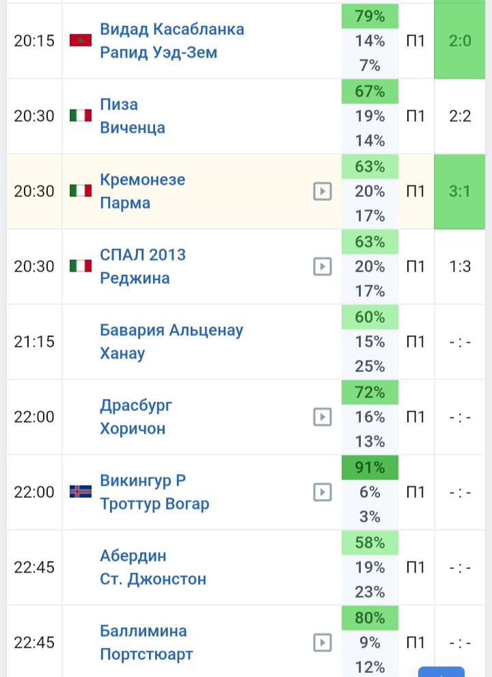
Task: Click the 79% win probability cell
Action: pos(370,16)
